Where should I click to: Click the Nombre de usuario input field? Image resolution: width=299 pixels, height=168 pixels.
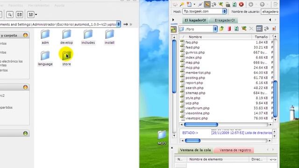coord(270,12)
